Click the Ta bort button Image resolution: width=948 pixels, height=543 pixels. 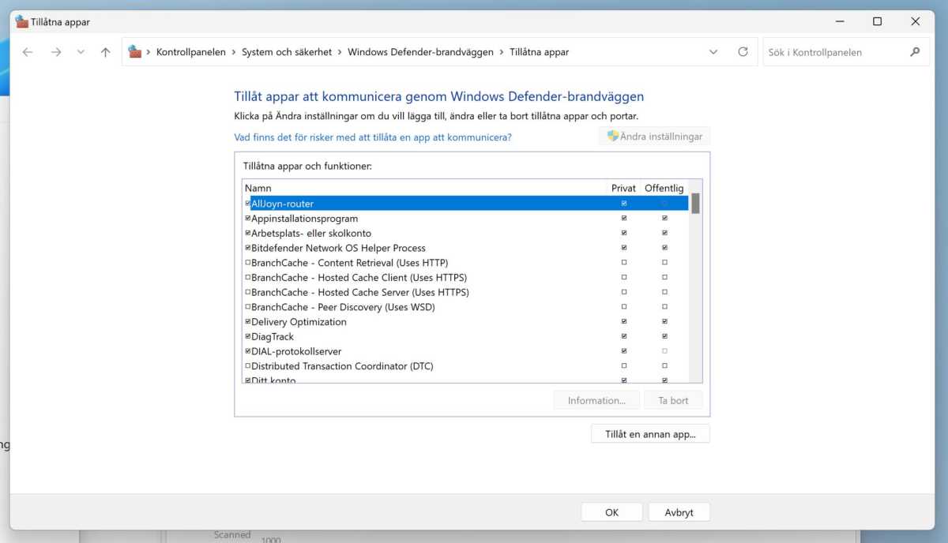point(673,400)
